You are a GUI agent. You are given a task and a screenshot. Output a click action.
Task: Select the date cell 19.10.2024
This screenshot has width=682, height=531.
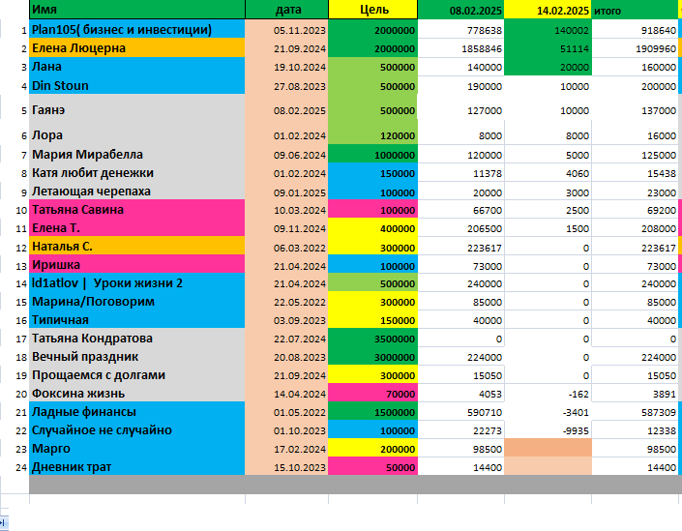pyautogui.click(x=286, y=67)
